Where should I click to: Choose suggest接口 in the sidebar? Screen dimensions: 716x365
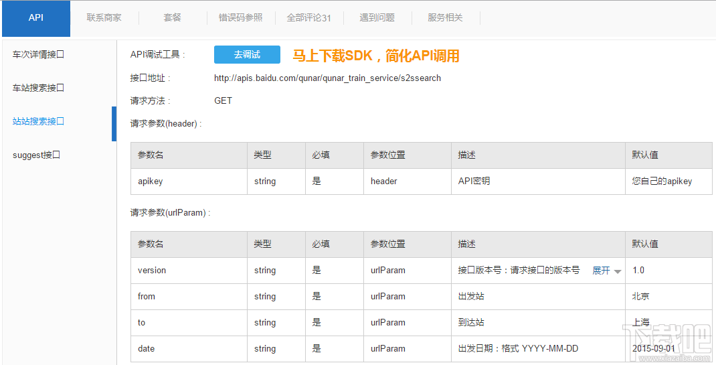(36, 155)
